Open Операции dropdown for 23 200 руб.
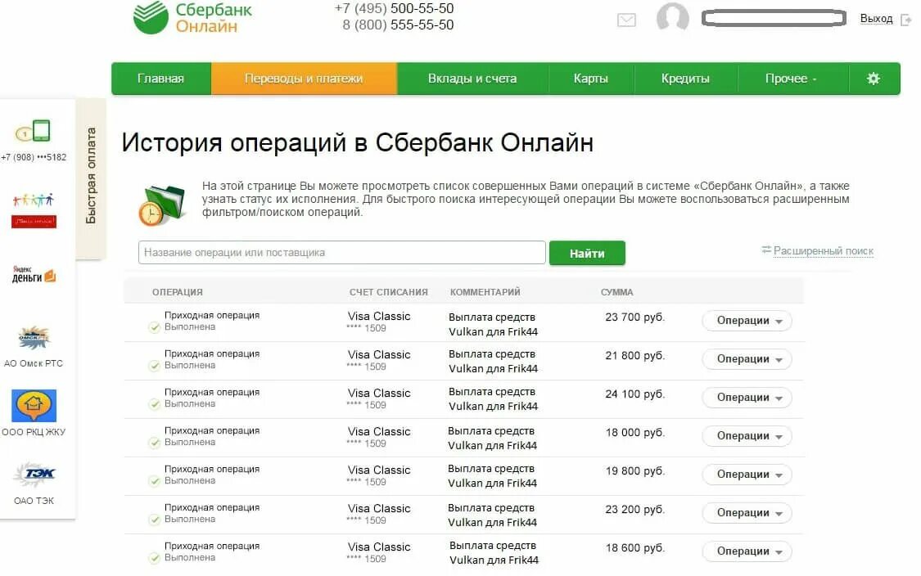Screen dimensions: 921x576 pyautogui.click(x=747, y=513)
